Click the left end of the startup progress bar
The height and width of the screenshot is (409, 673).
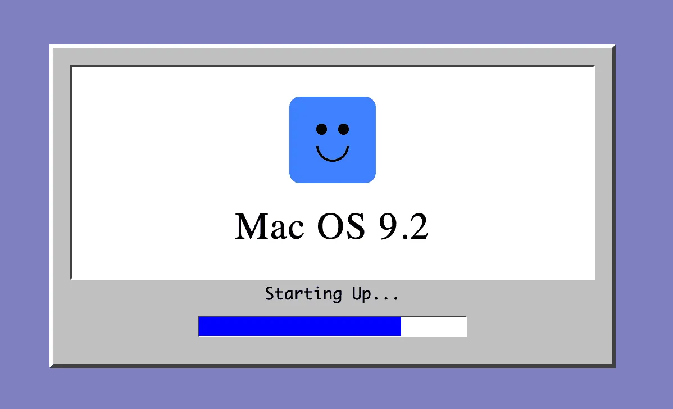(x=201, y=326)
